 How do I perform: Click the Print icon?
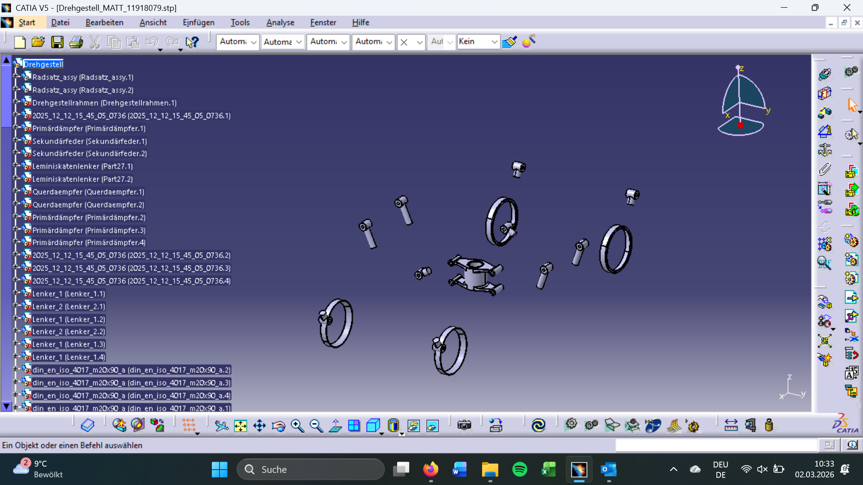tap(76, 42)
